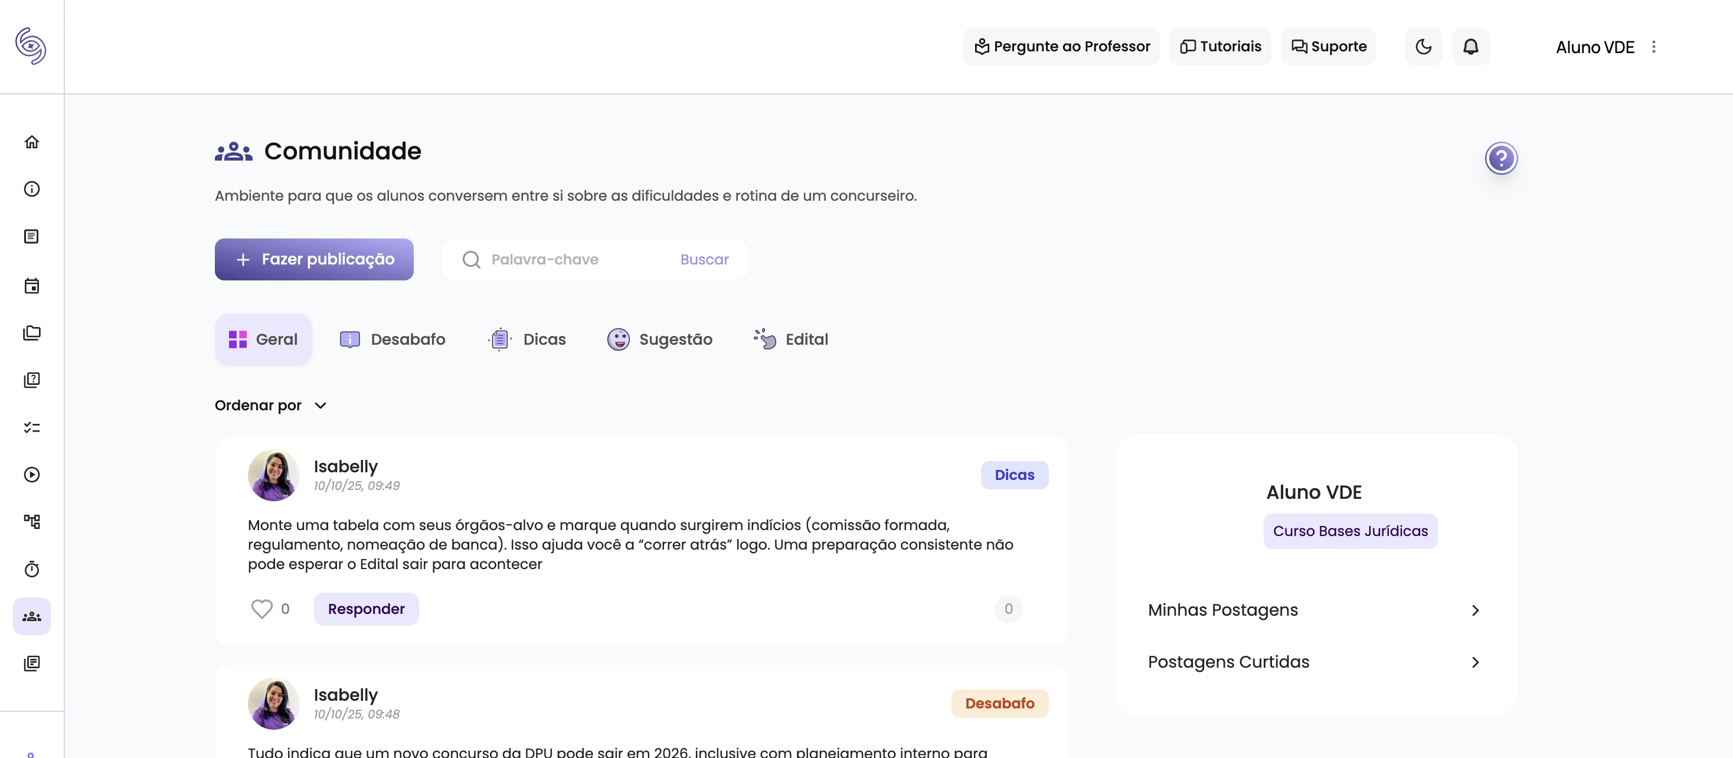The width and height of the screenshot is (1733, 758).
Task: Click the checklist icon in the sidebar
Action: click(32, 427)
